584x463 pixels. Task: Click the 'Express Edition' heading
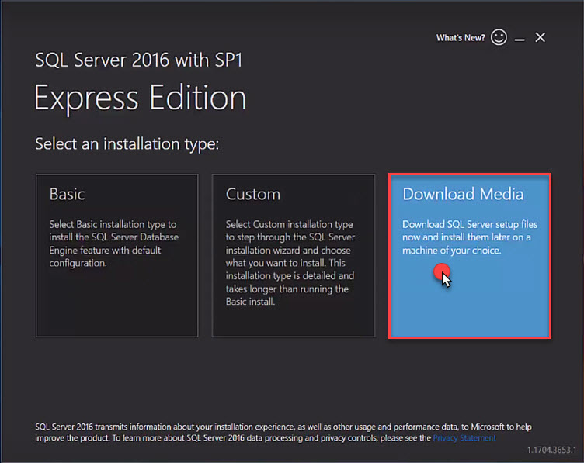[x=140, y=98]
